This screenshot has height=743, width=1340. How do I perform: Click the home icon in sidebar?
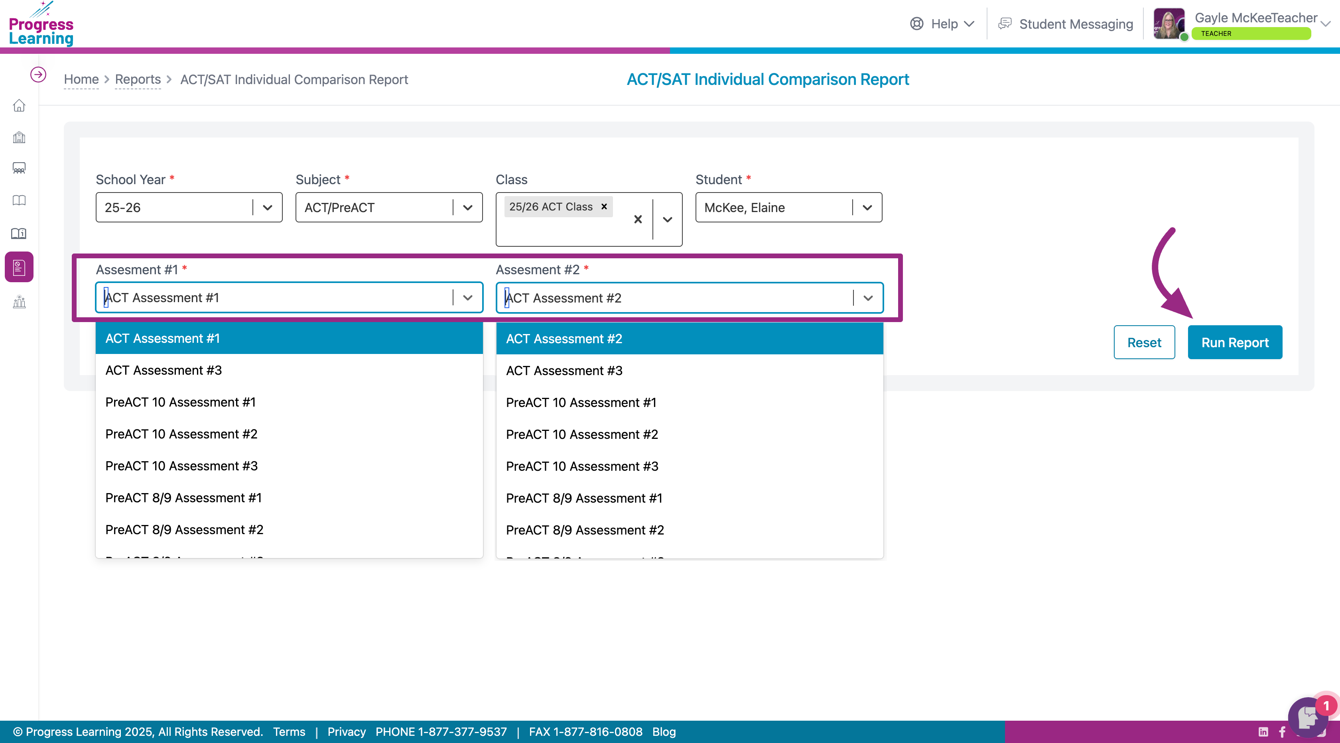point(19,106)
